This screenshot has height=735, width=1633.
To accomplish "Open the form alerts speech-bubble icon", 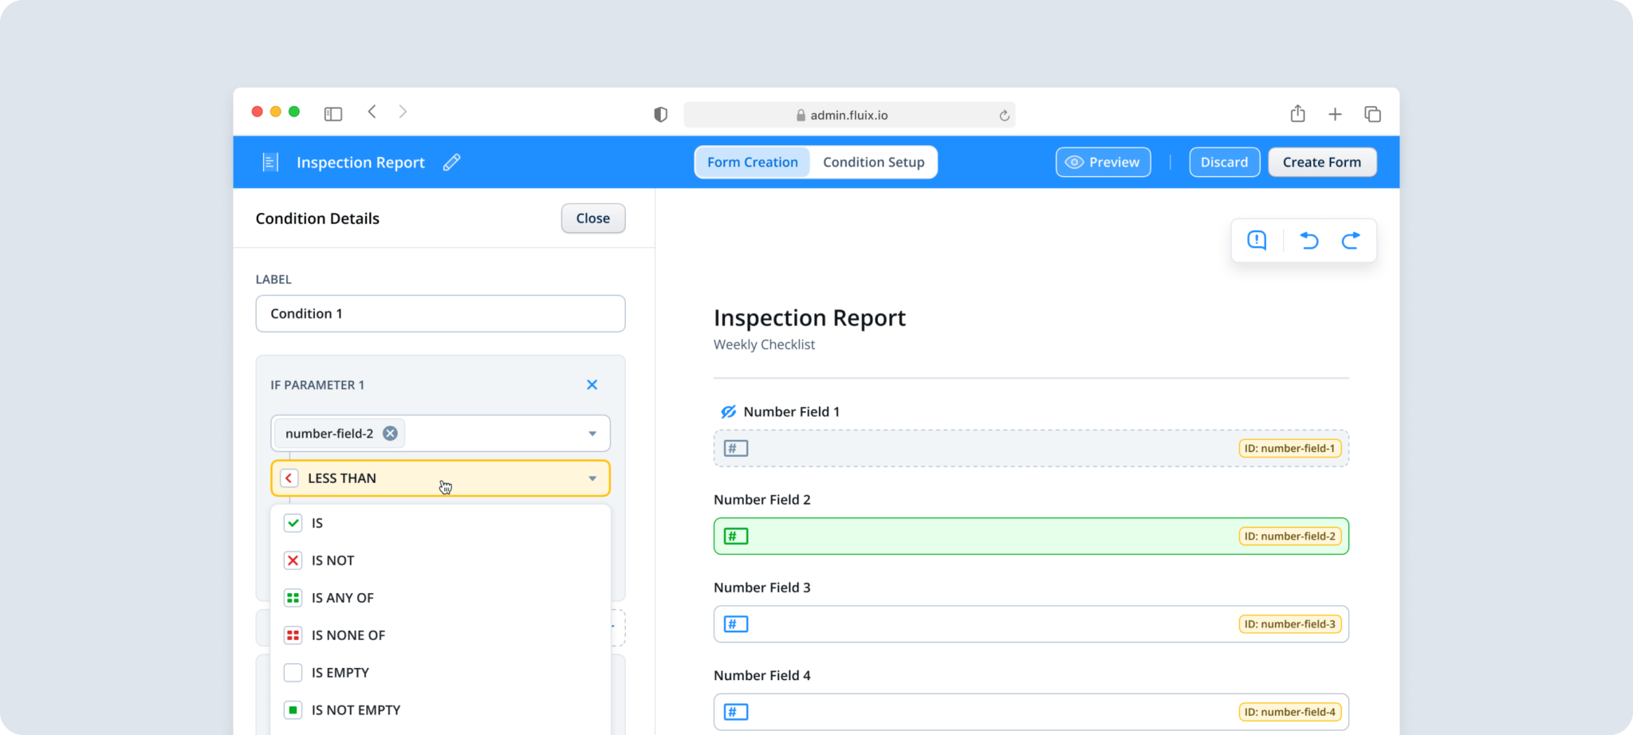I will pyautogui.click(x=1256, y=240).
